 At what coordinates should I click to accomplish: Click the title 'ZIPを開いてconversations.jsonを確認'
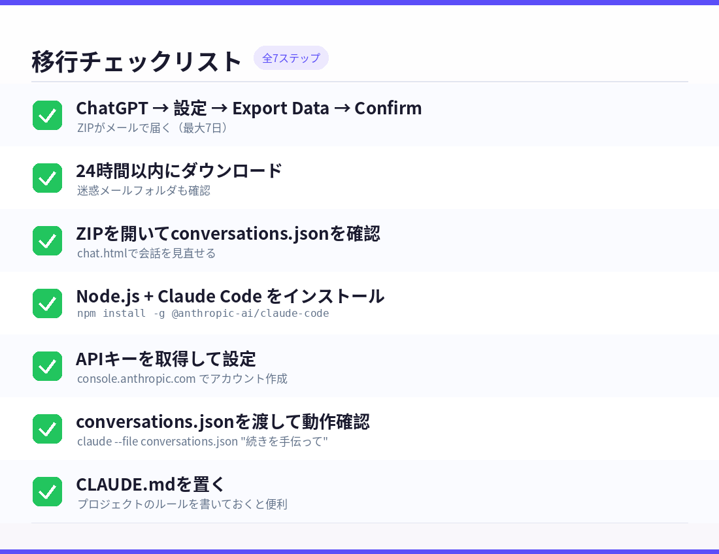(x=228, y=234)
